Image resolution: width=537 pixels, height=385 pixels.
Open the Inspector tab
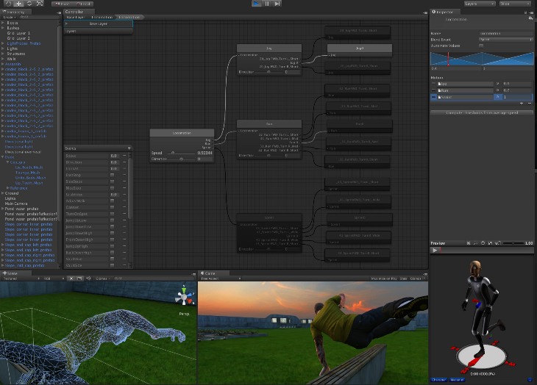point(444,12)
